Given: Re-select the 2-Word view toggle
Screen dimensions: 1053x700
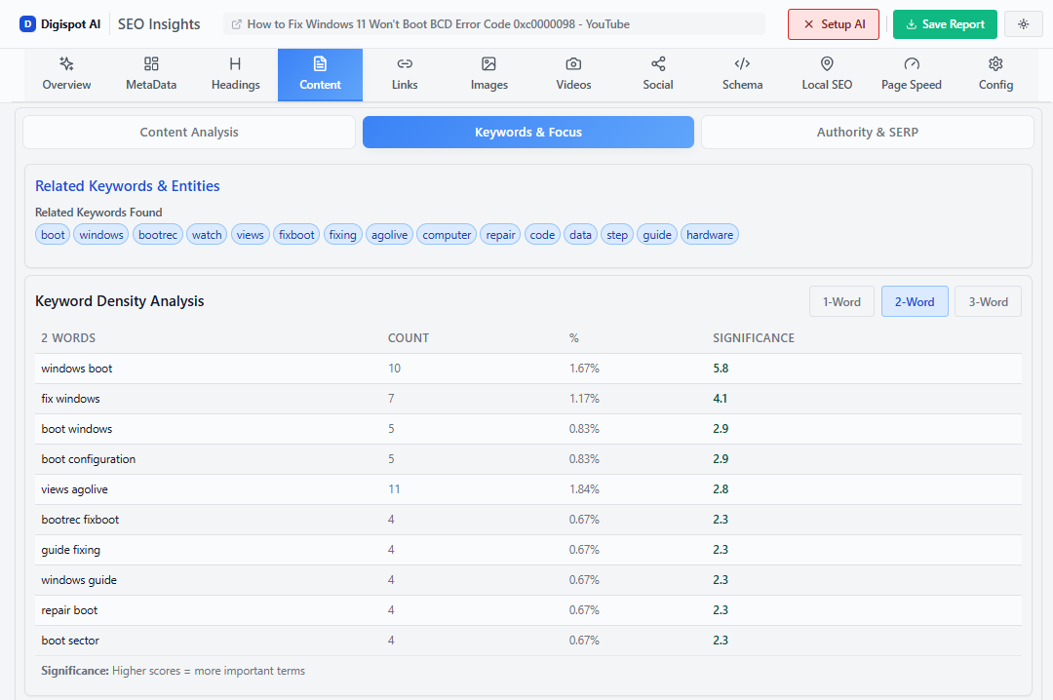Looking at the screenshot, I should (x=915, y=301).
